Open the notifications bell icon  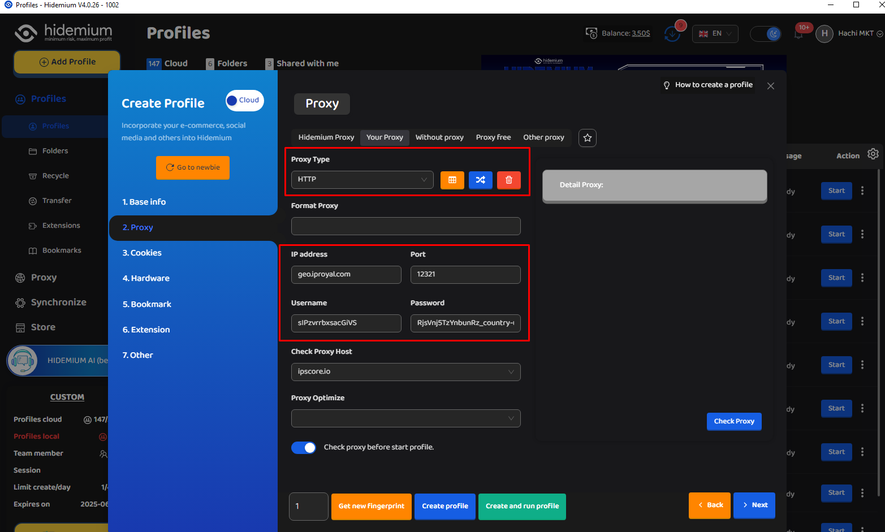click(x=798, y=34)
